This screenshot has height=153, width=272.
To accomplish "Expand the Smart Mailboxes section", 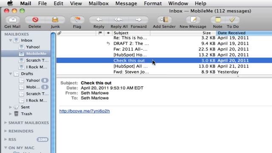I will pyautogui.click(x=6, y=123).
